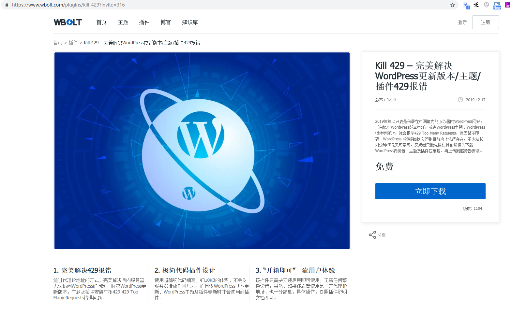
Task: Click the date 2019.12.17
Action: 475,100
